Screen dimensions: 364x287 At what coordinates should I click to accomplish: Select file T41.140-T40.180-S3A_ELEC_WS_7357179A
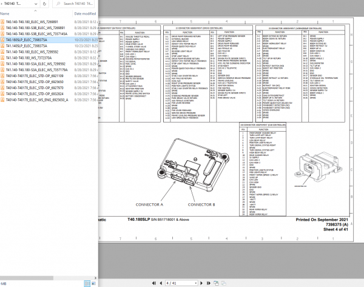coord(36,70)
